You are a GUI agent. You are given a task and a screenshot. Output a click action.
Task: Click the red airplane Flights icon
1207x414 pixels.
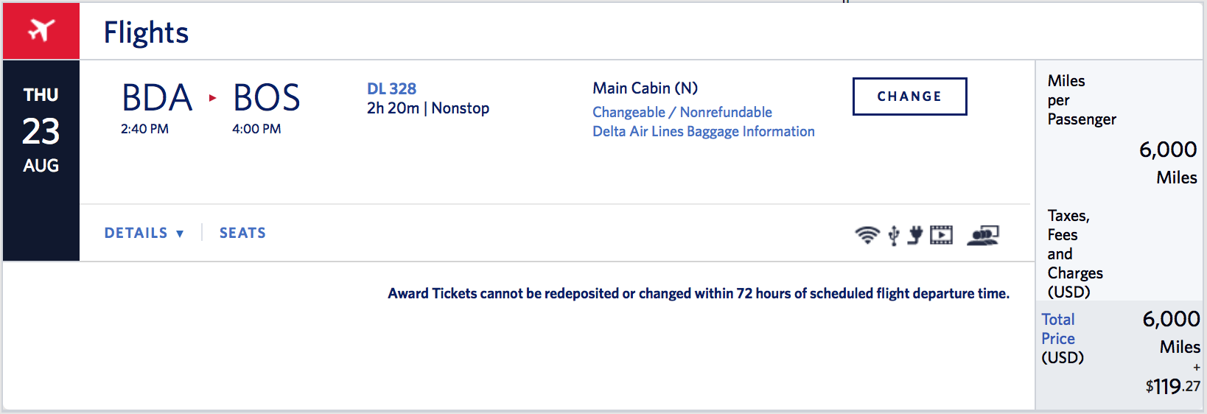41,31
